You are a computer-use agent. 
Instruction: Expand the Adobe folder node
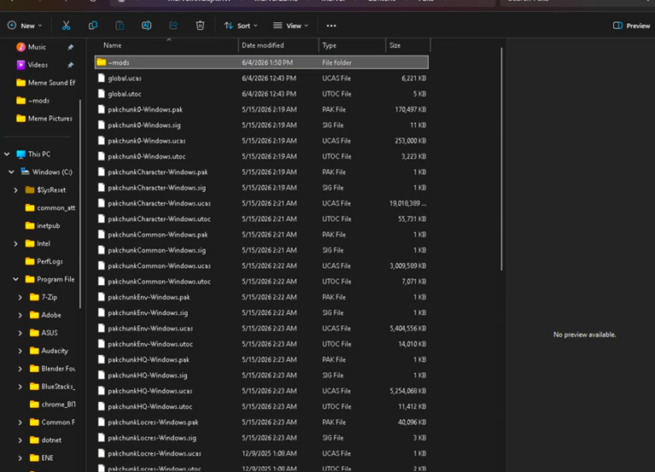[20, 315]
